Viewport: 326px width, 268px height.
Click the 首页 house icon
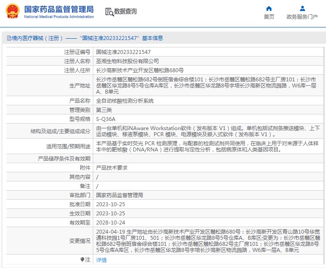point(269,8)
